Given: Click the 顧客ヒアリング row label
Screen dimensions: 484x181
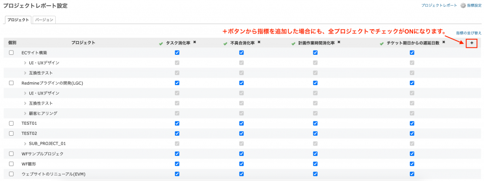Looking at the screenshot, I should coord(43,113).
